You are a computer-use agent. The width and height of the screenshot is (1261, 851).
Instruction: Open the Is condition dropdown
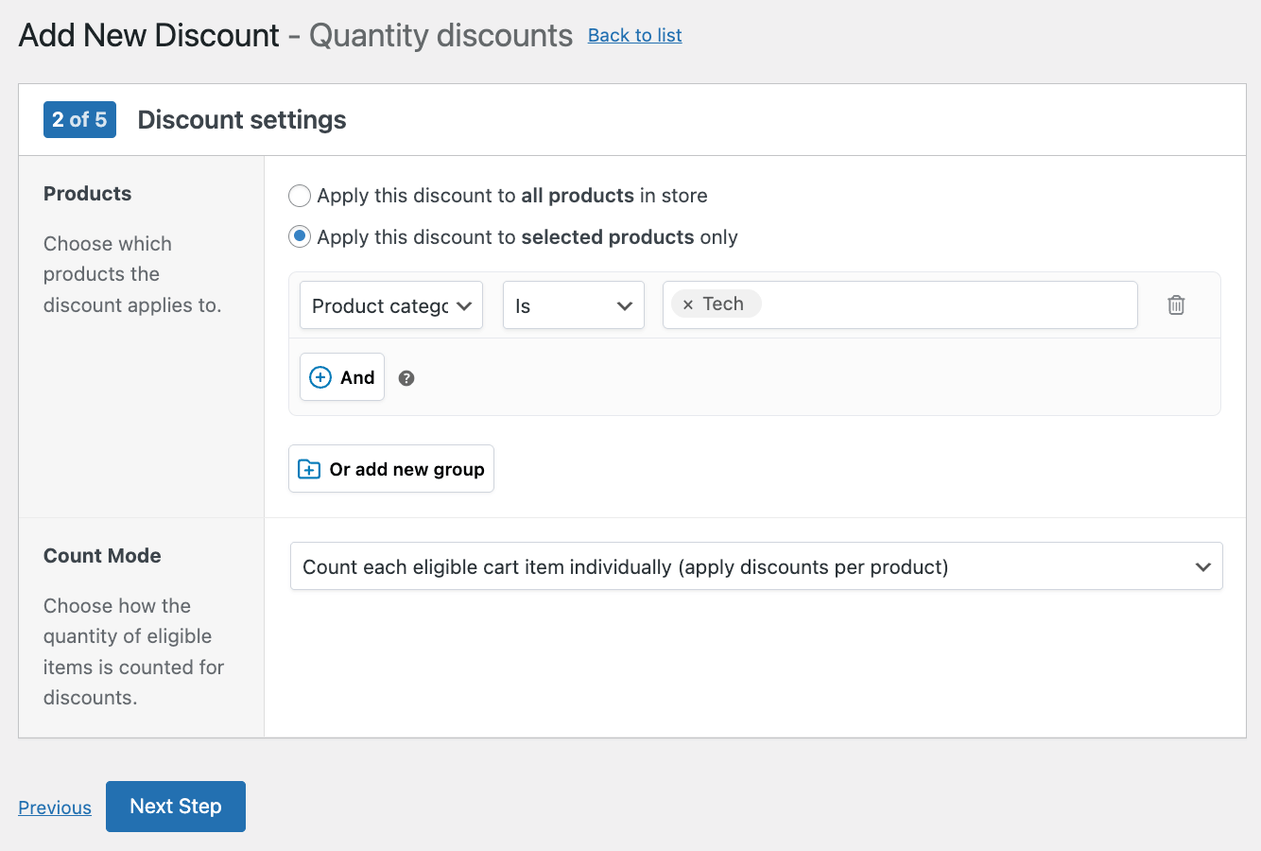click(x=573, y=304)
